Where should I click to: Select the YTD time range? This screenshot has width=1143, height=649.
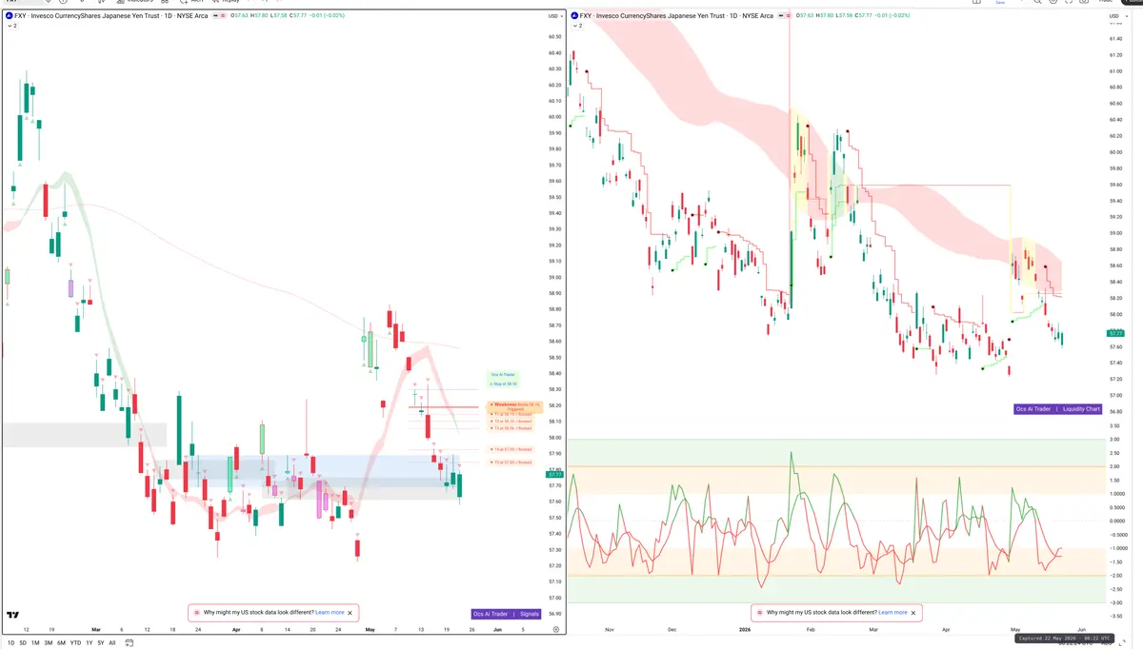click(75, 643)
